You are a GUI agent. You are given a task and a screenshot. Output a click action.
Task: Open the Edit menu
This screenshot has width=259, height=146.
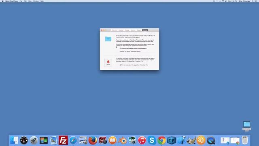[25, 1]
